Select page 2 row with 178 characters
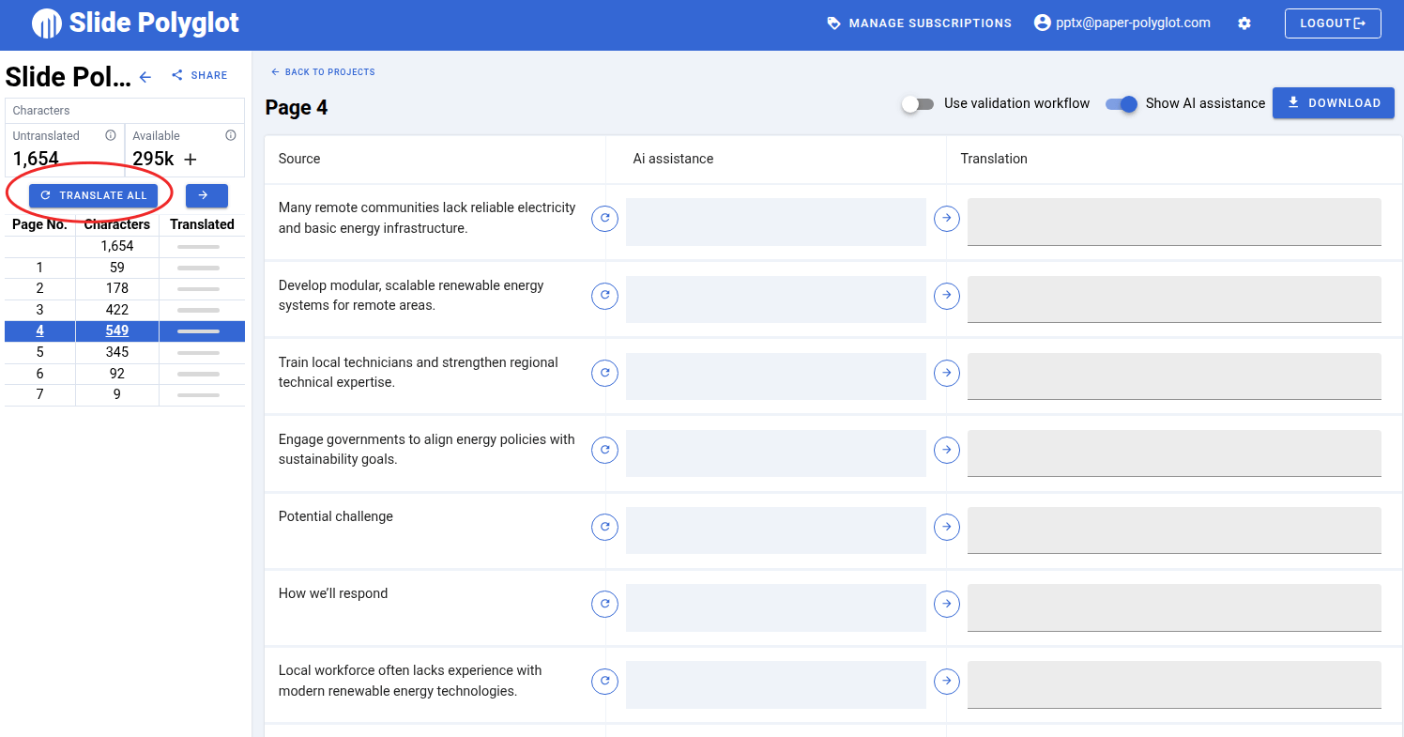The width and height of the screenshot is (1404, 737). [116, 288]
